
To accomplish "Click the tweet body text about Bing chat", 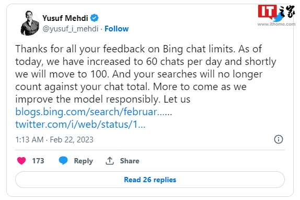I will click(145, 74).
